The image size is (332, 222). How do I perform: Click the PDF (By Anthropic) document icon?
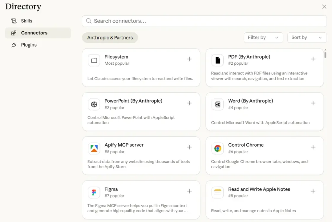[218, 60]
